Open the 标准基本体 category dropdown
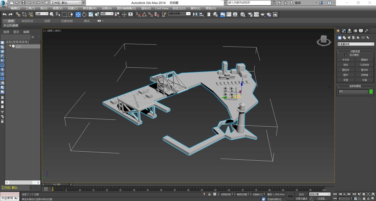The height and width of the screenshot is (201, 376). [x=355, y=44]
